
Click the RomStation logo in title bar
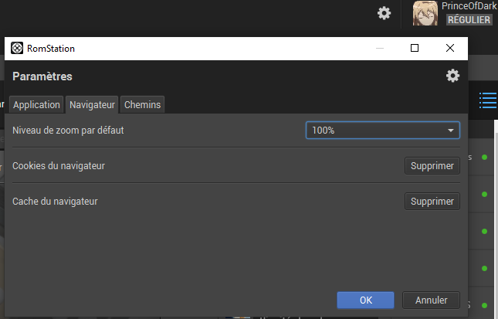pos(17,48)
